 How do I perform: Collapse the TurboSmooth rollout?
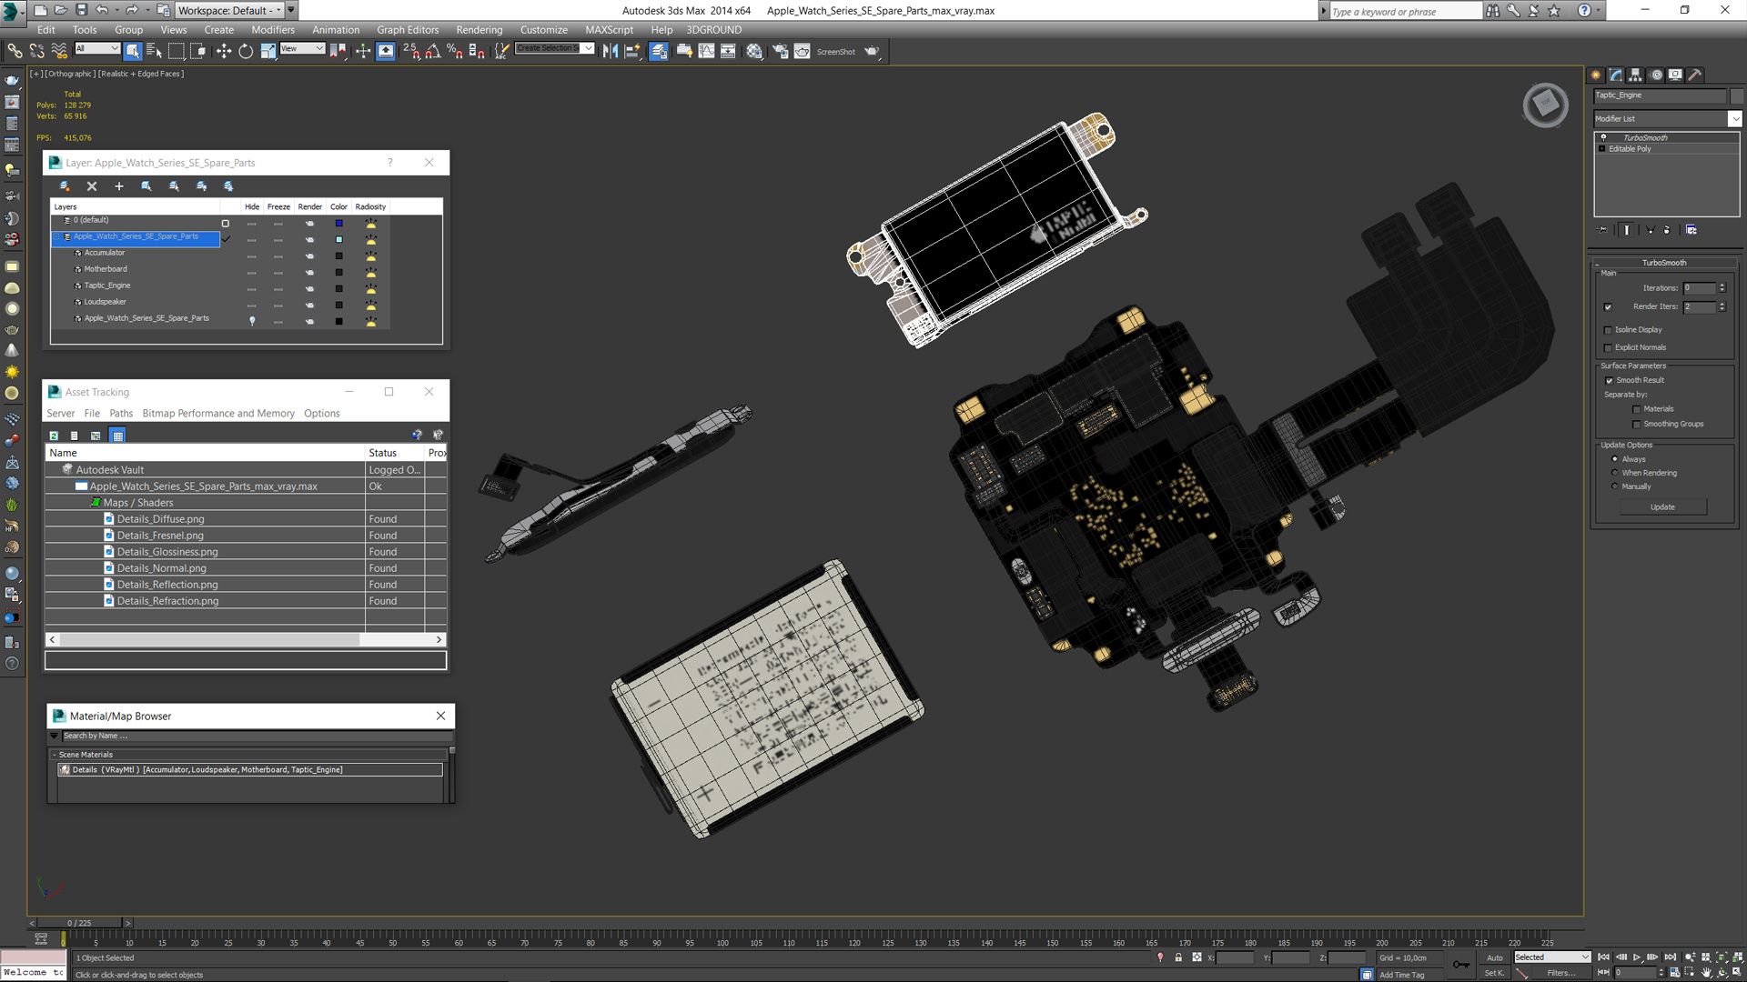(x=1663, y=263)
